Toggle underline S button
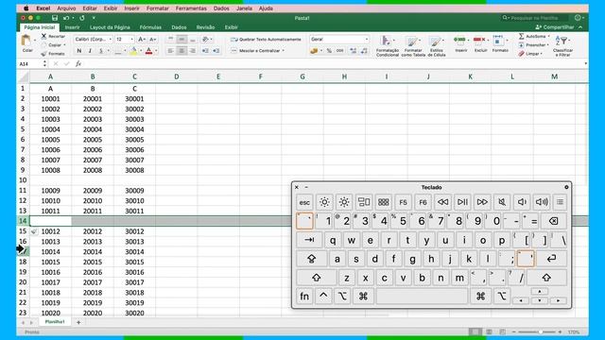The width and height of the screenshot is (605, 340). (x=101, y=50)
